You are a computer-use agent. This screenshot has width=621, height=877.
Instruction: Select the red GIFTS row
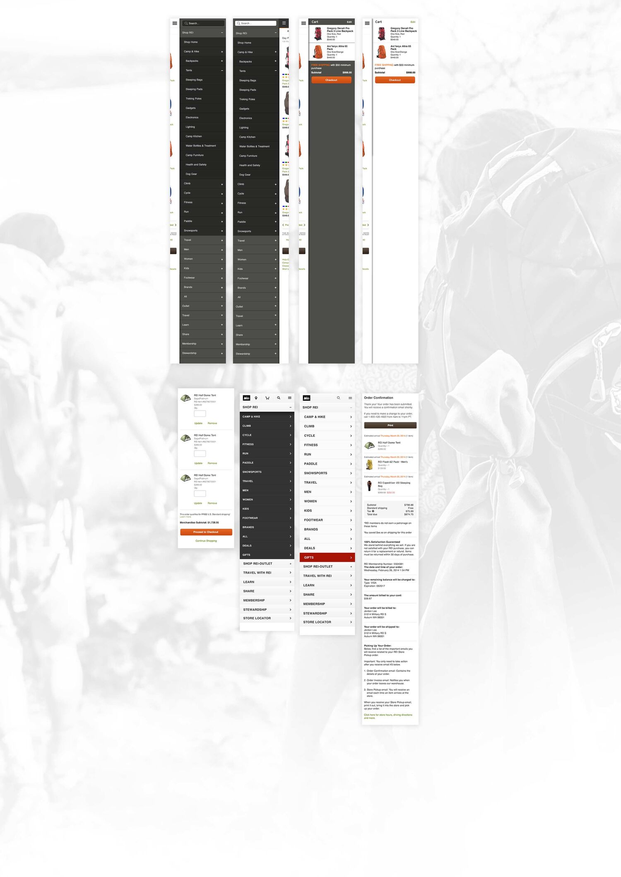pos(327,557)
